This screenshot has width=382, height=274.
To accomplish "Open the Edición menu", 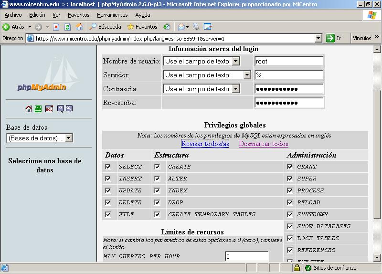I will tap(37, 15).
